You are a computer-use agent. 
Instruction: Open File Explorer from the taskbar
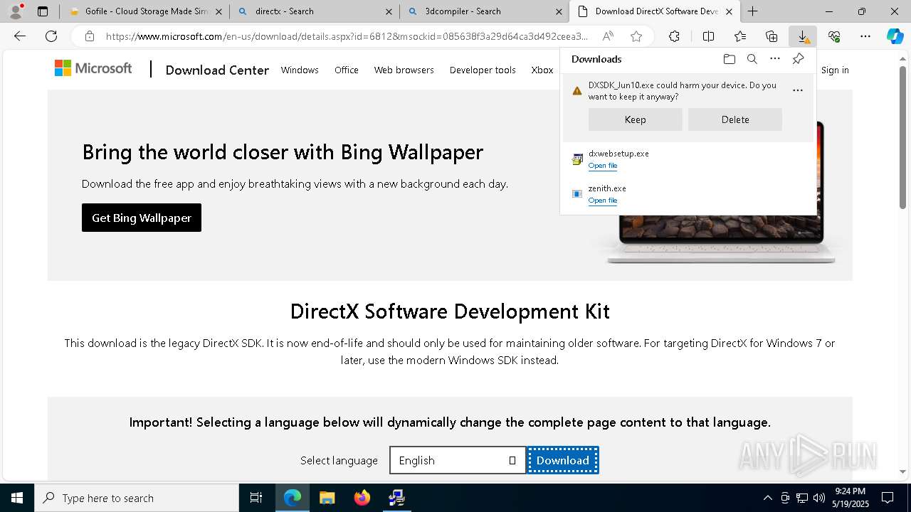[327, 498]
